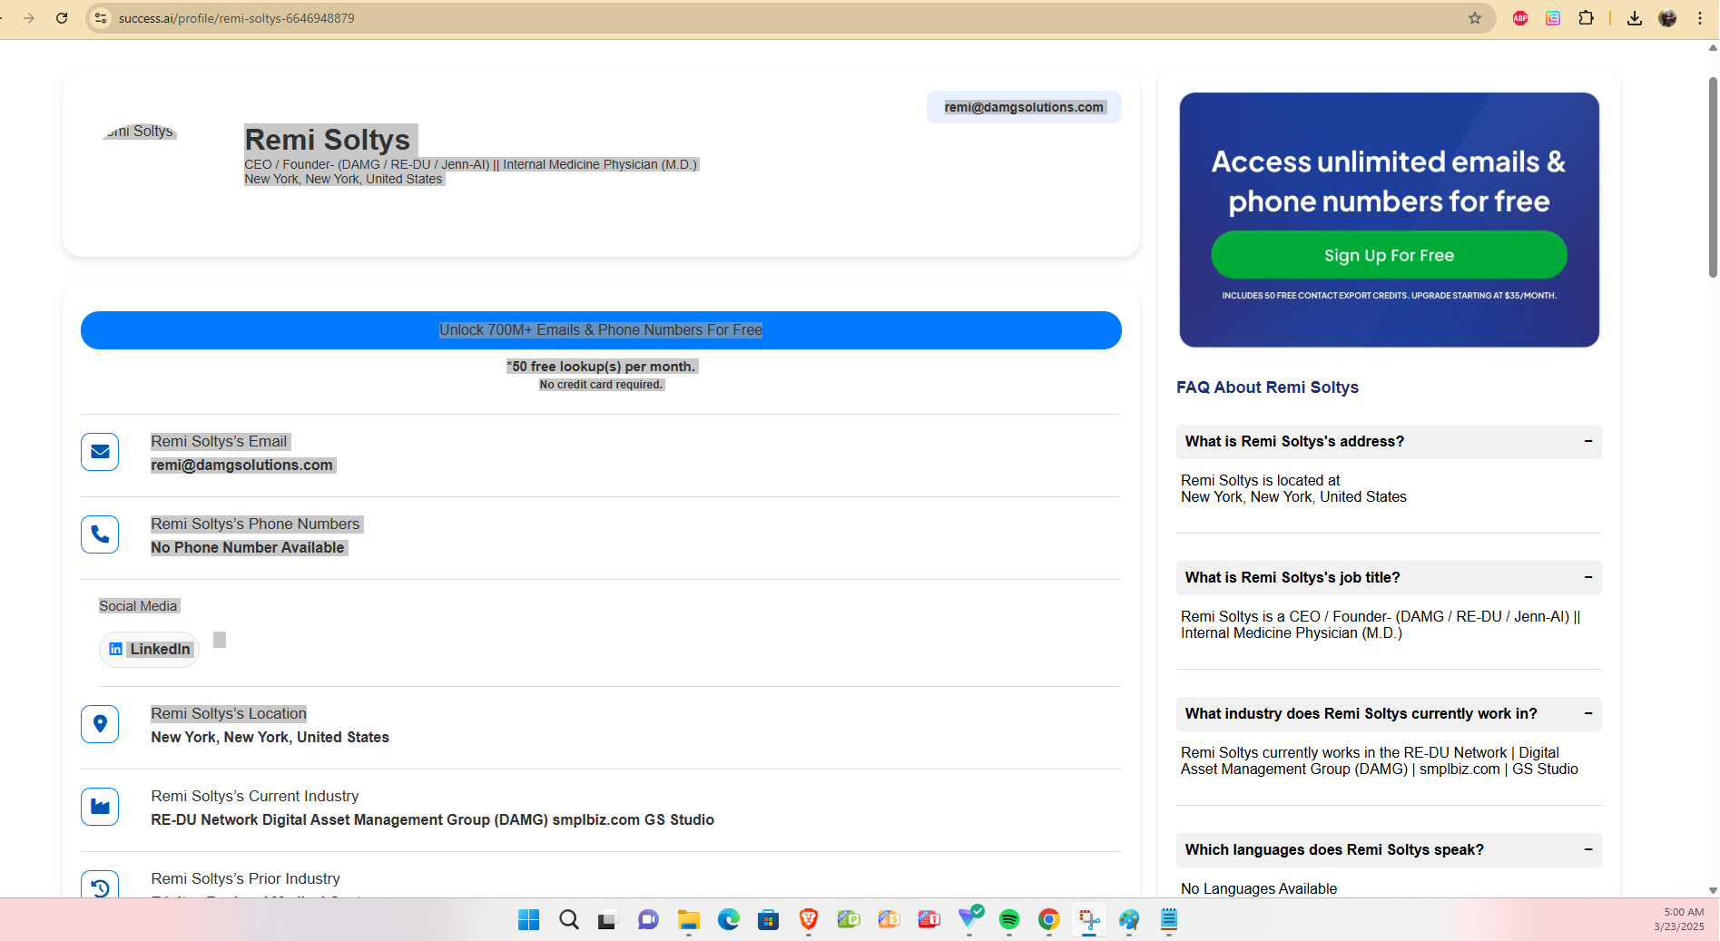Open Snipping Tool on taskbar
This screenshot has width=1720, height=941.
coord(1089,920)
